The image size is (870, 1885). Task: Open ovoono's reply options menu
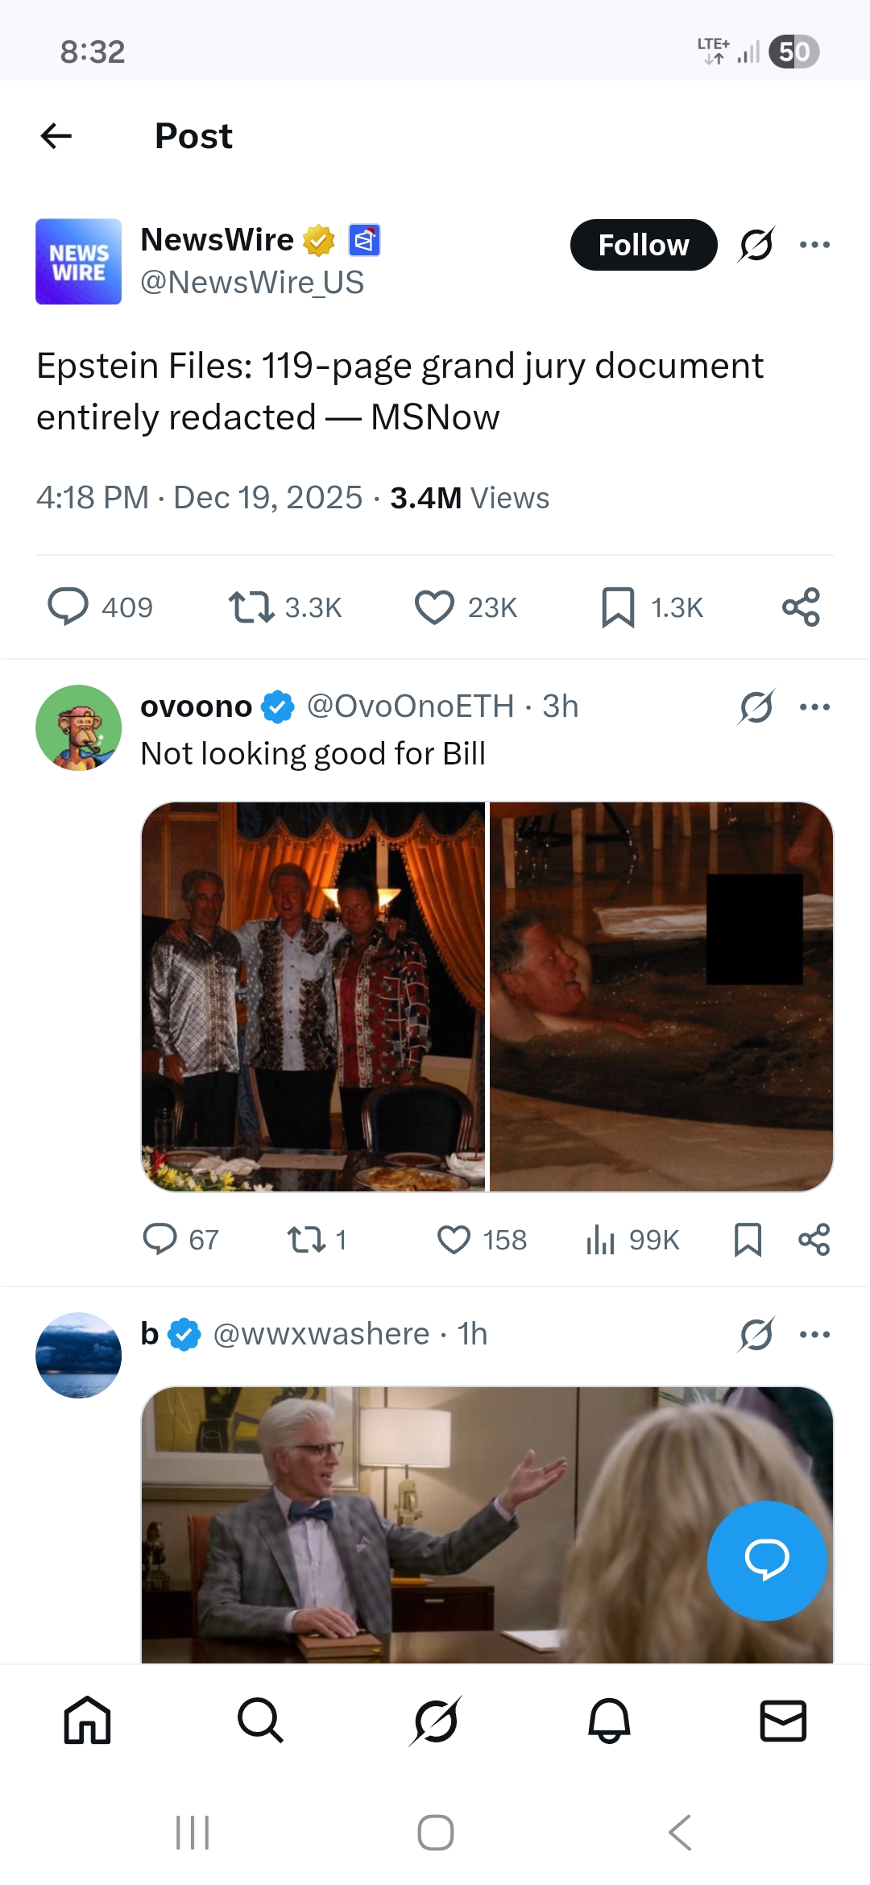(x=815, y=706)
